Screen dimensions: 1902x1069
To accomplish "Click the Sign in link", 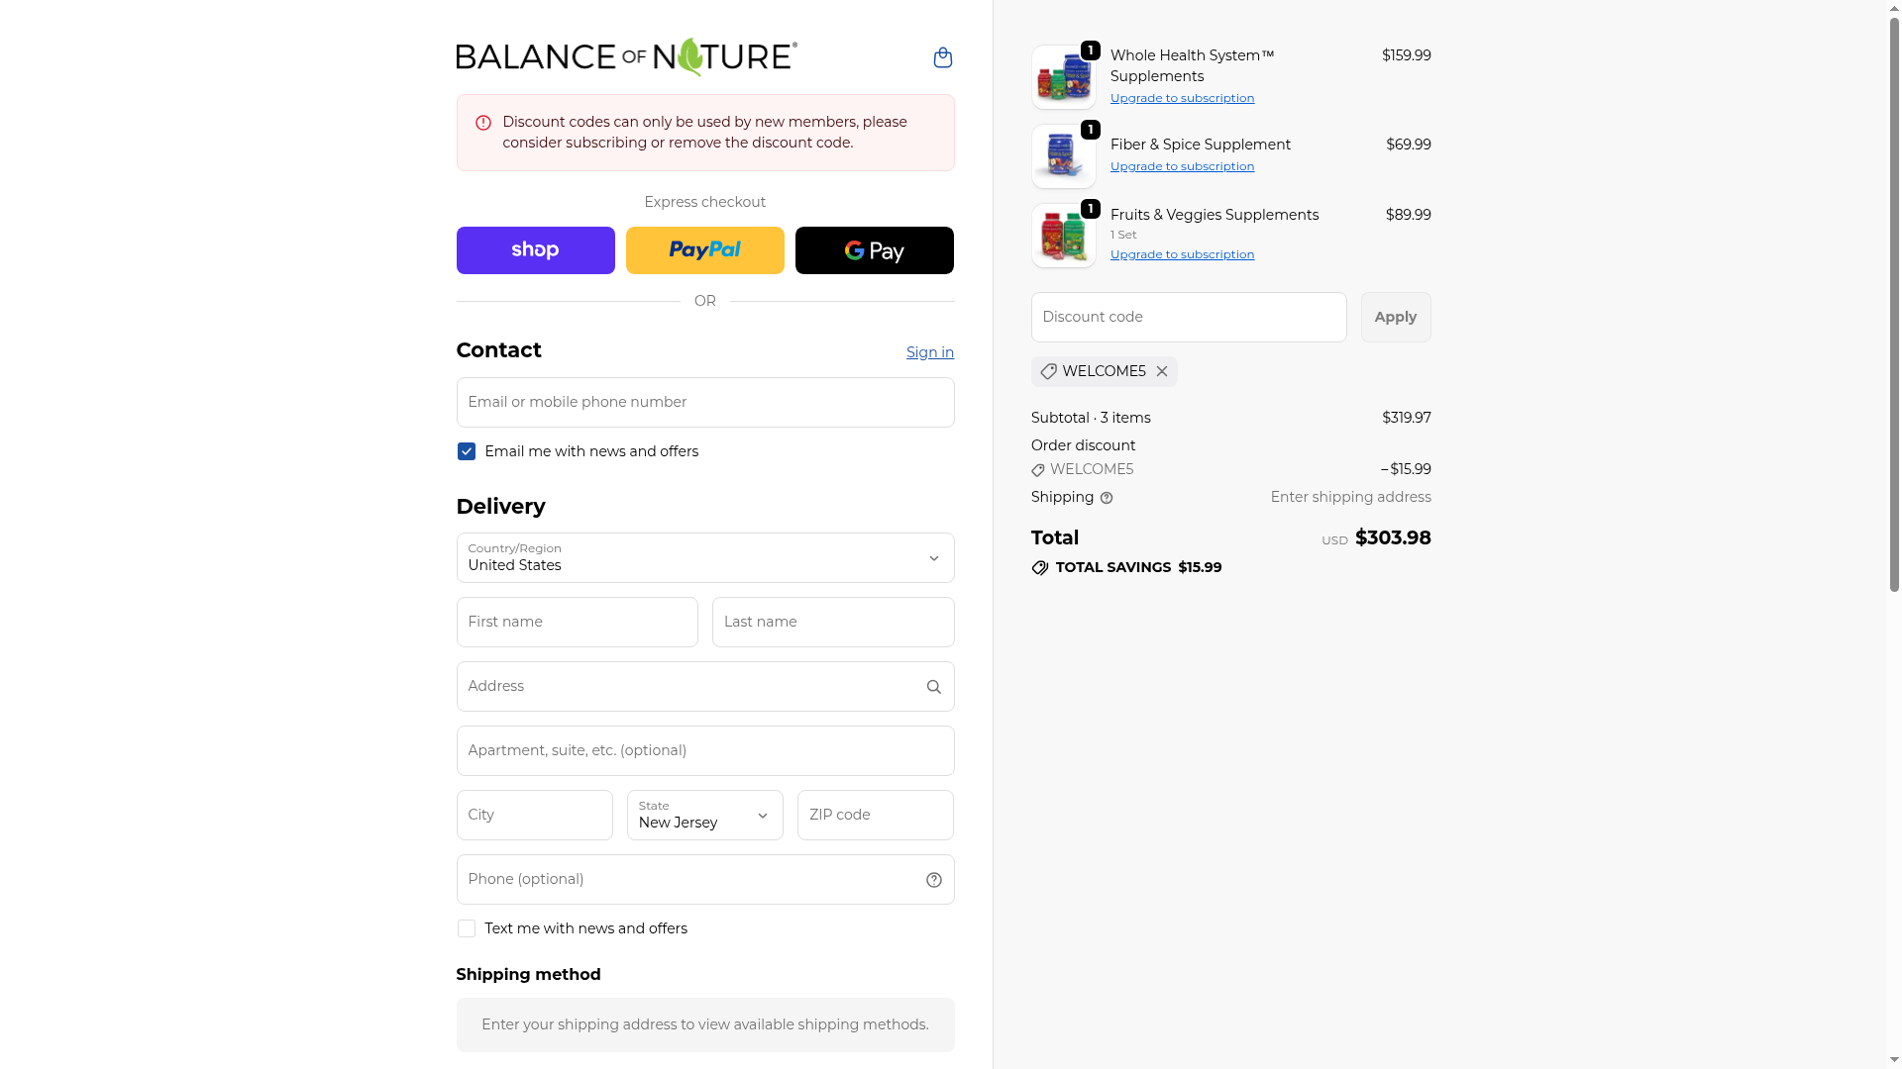I will (929, 352).
